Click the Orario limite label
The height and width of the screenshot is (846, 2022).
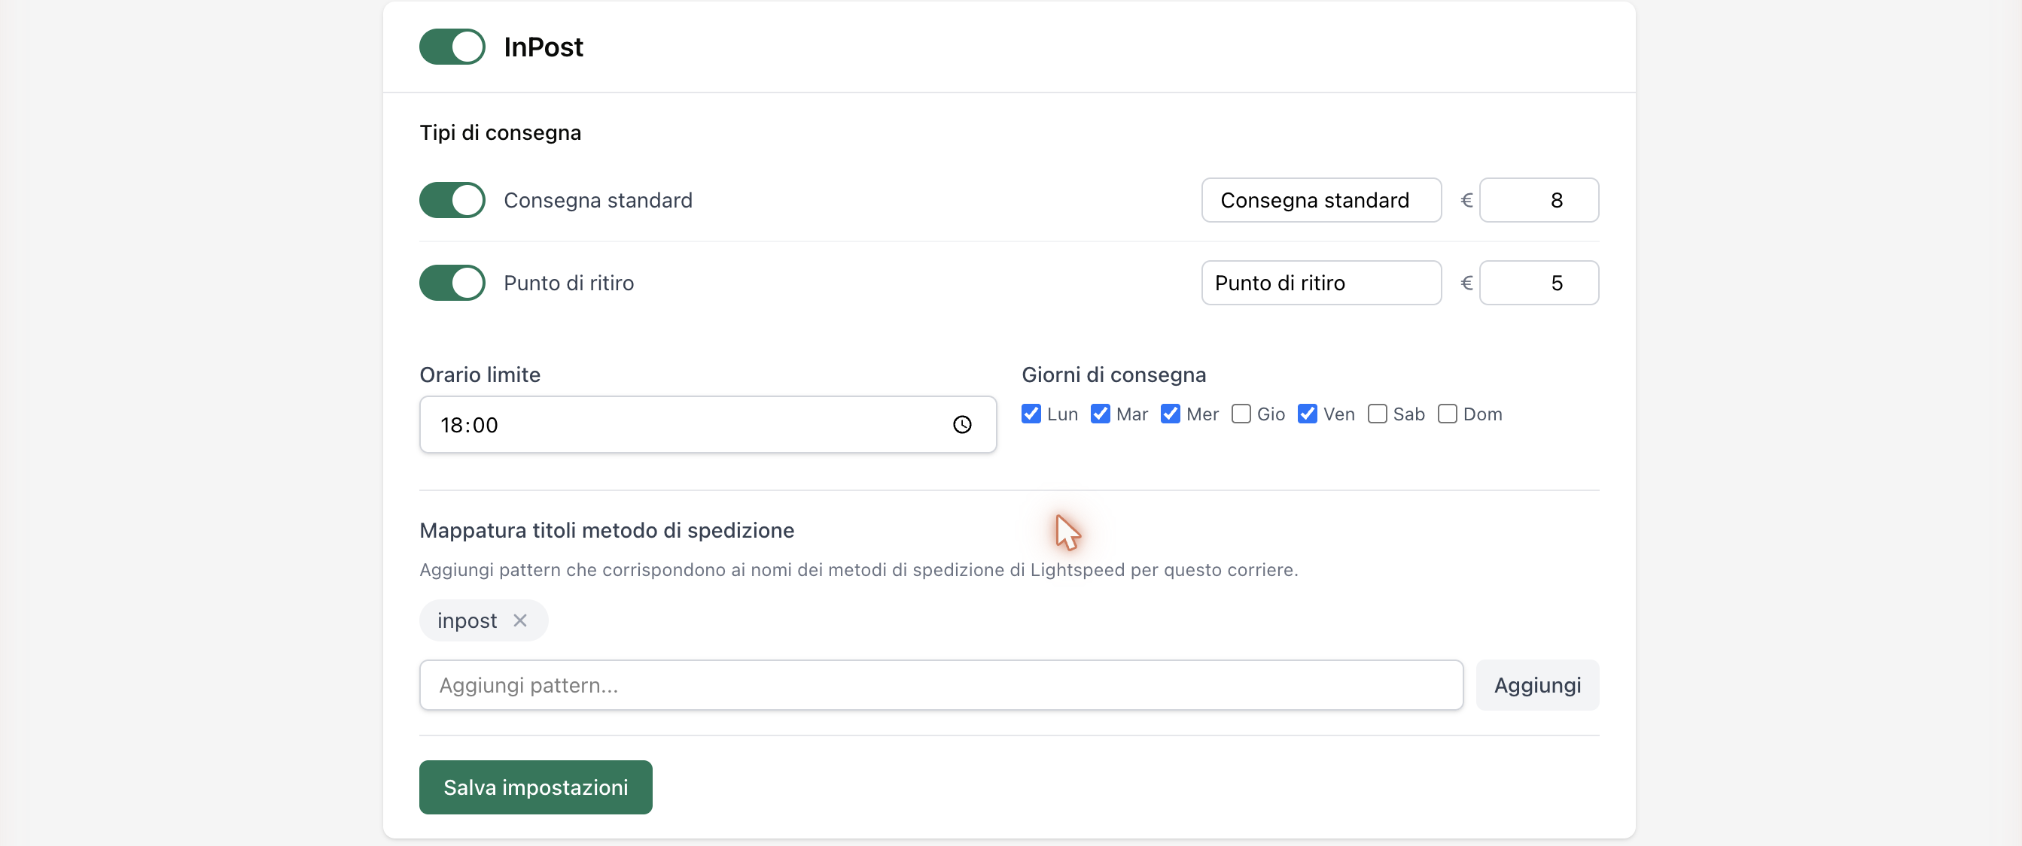pos(480,374)
